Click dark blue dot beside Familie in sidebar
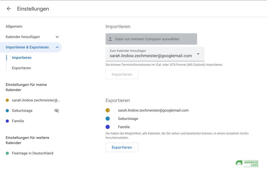 7,121
